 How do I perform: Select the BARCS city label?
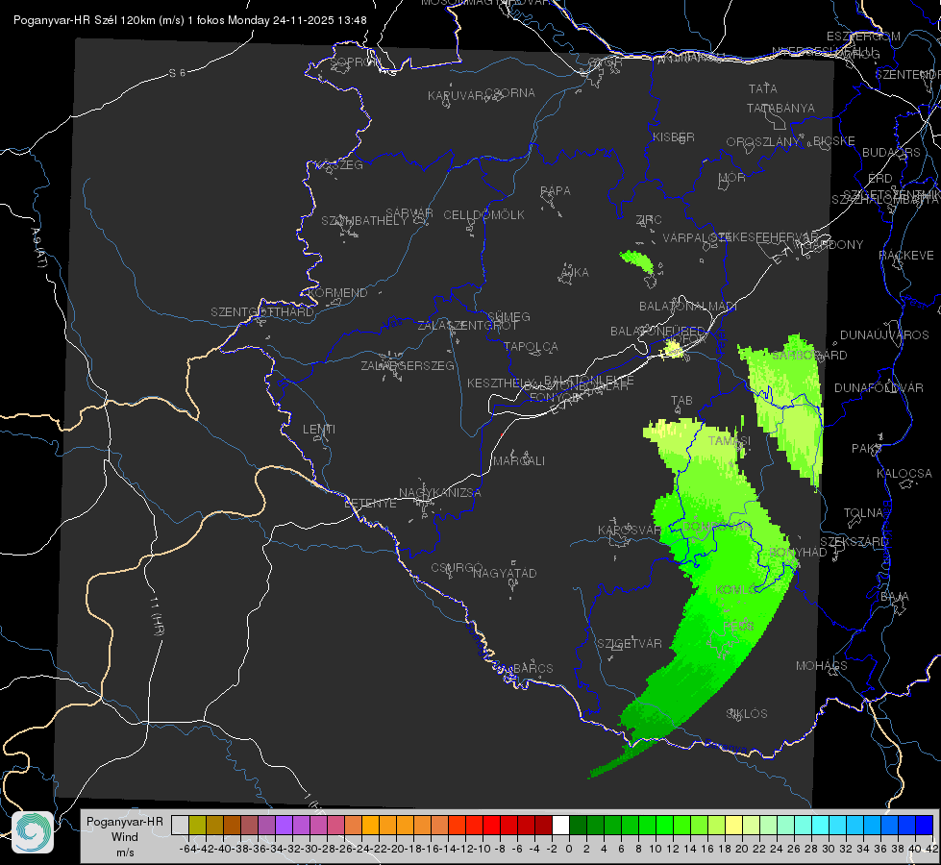(x=533, y=668)
